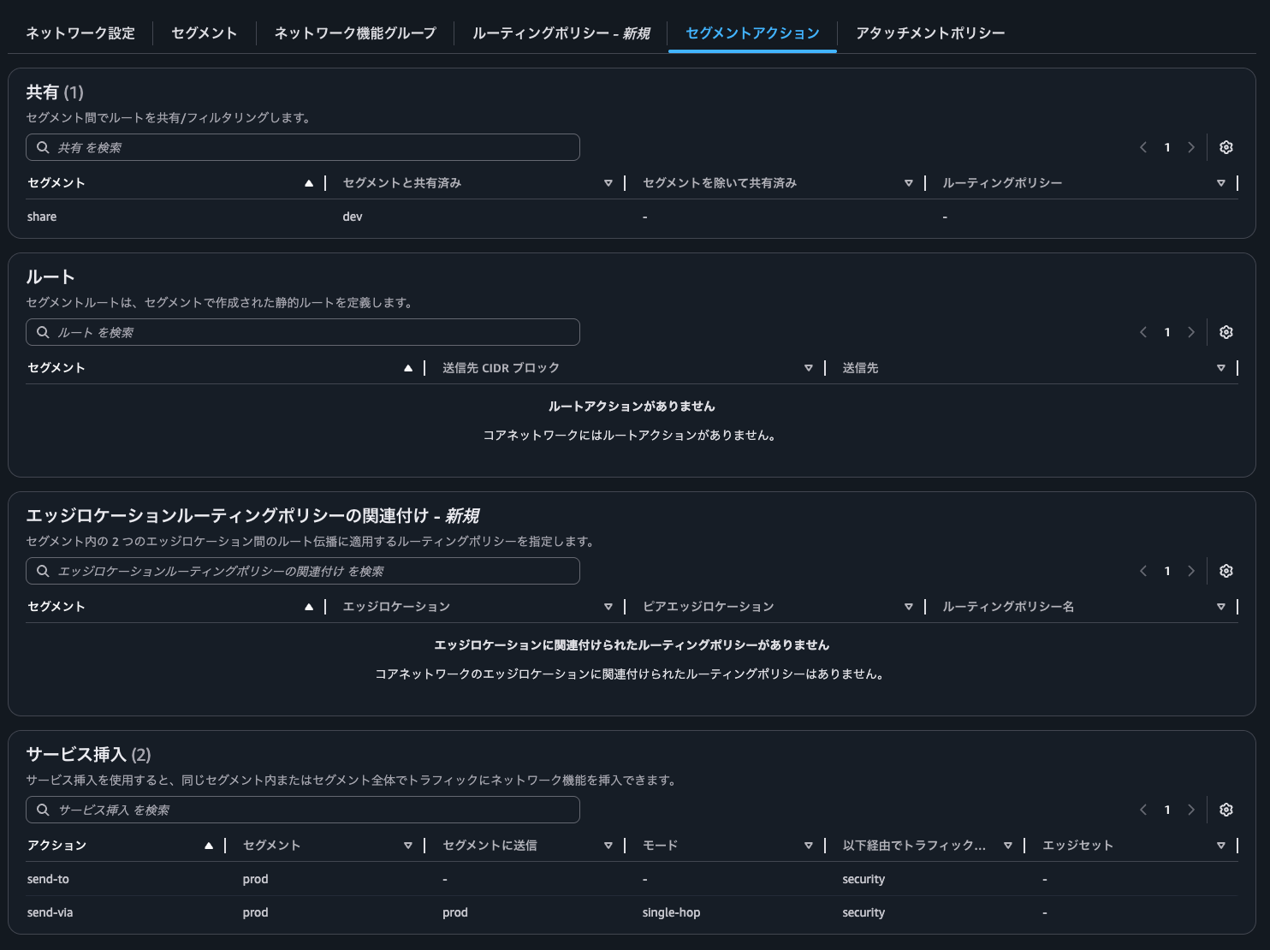Click next page chevron in サービス挿入 pagination

click(x=1191, y=809)
